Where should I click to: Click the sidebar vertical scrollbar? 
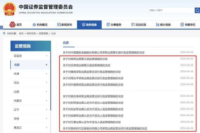51,81
